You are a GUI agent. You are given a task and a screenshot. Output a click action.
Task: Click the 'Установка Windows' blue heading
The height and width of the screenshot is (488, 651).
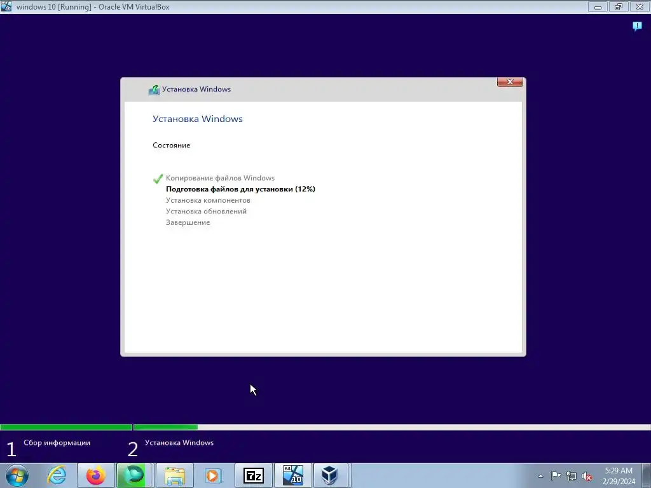point(198,119)
